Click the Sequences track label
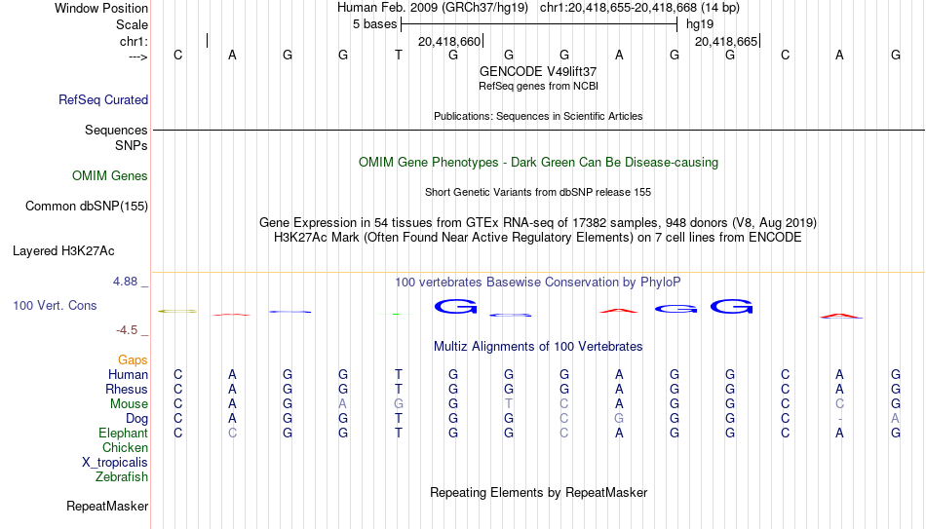Viewport: 926px width, 529px height. pos(116,130)
